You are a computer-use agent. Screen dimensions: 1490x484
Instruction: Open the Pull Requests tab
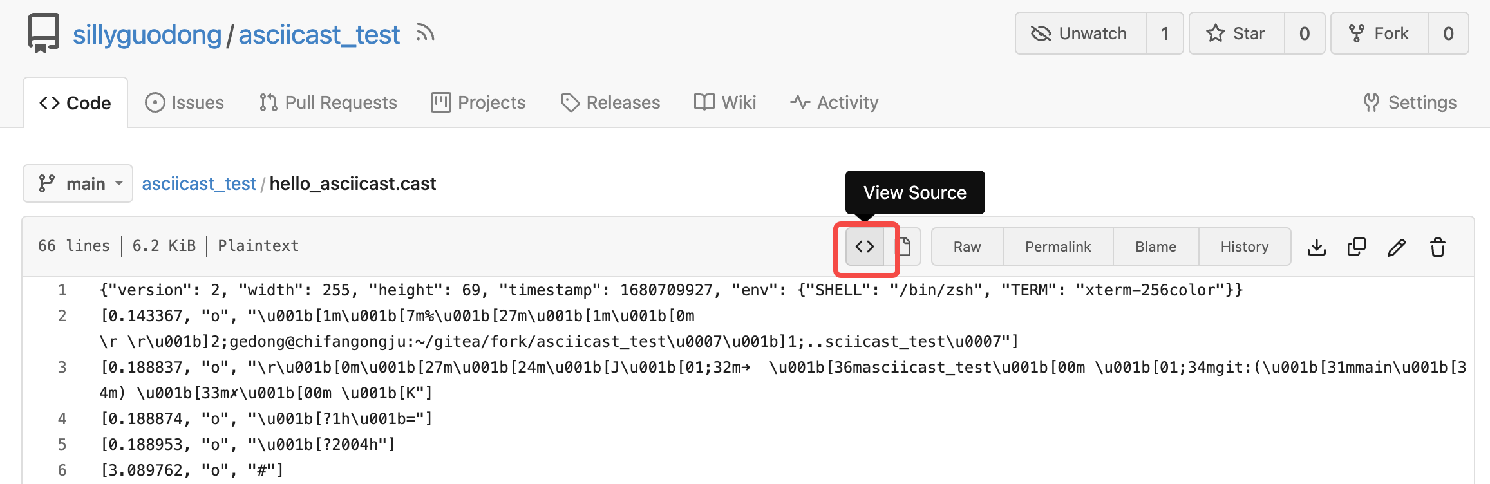click(328, 103)
